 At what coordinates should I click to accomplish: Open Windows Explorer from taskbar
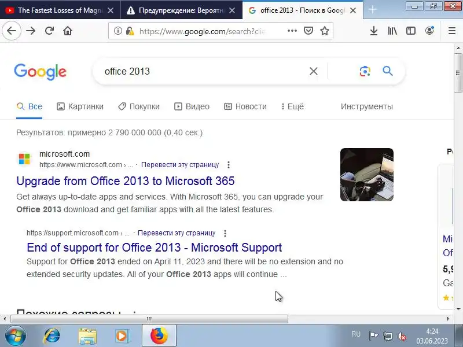click(87, 336)
